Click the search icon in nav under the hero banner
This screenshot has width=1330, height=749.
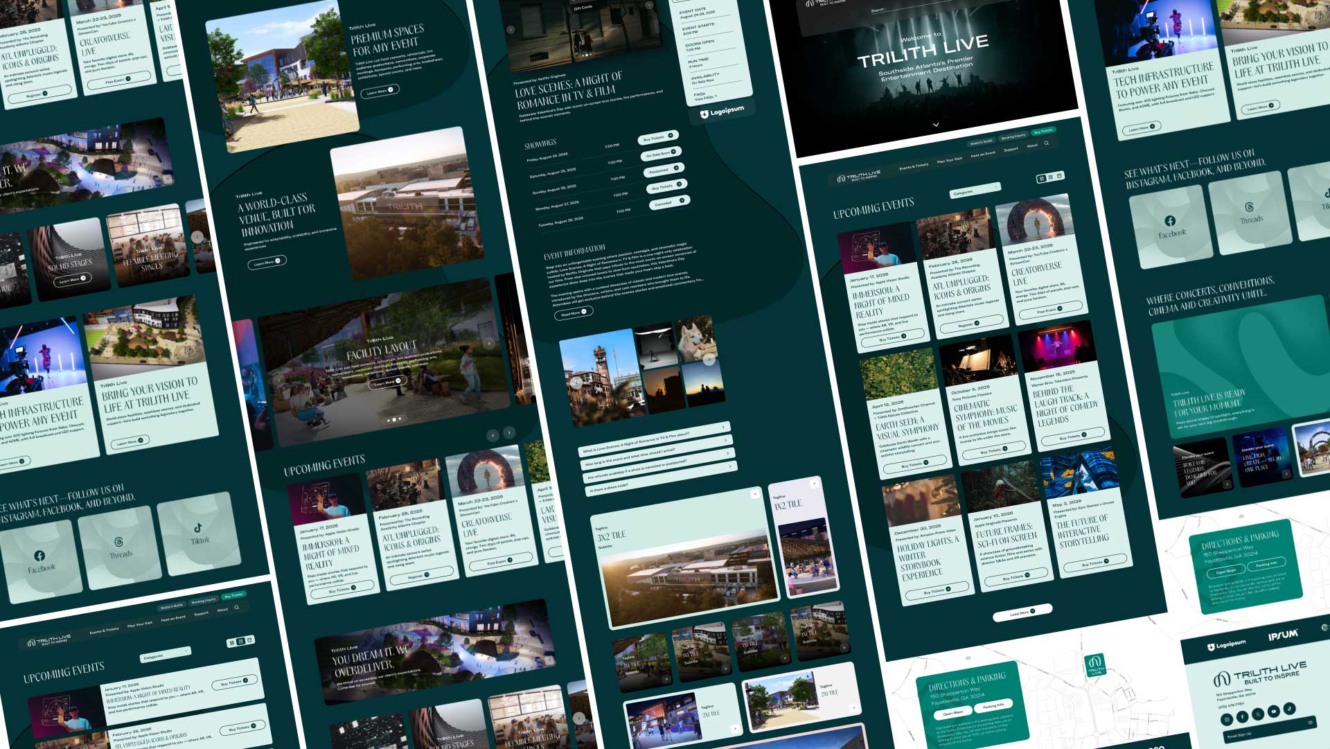[x=1047, y=143]
